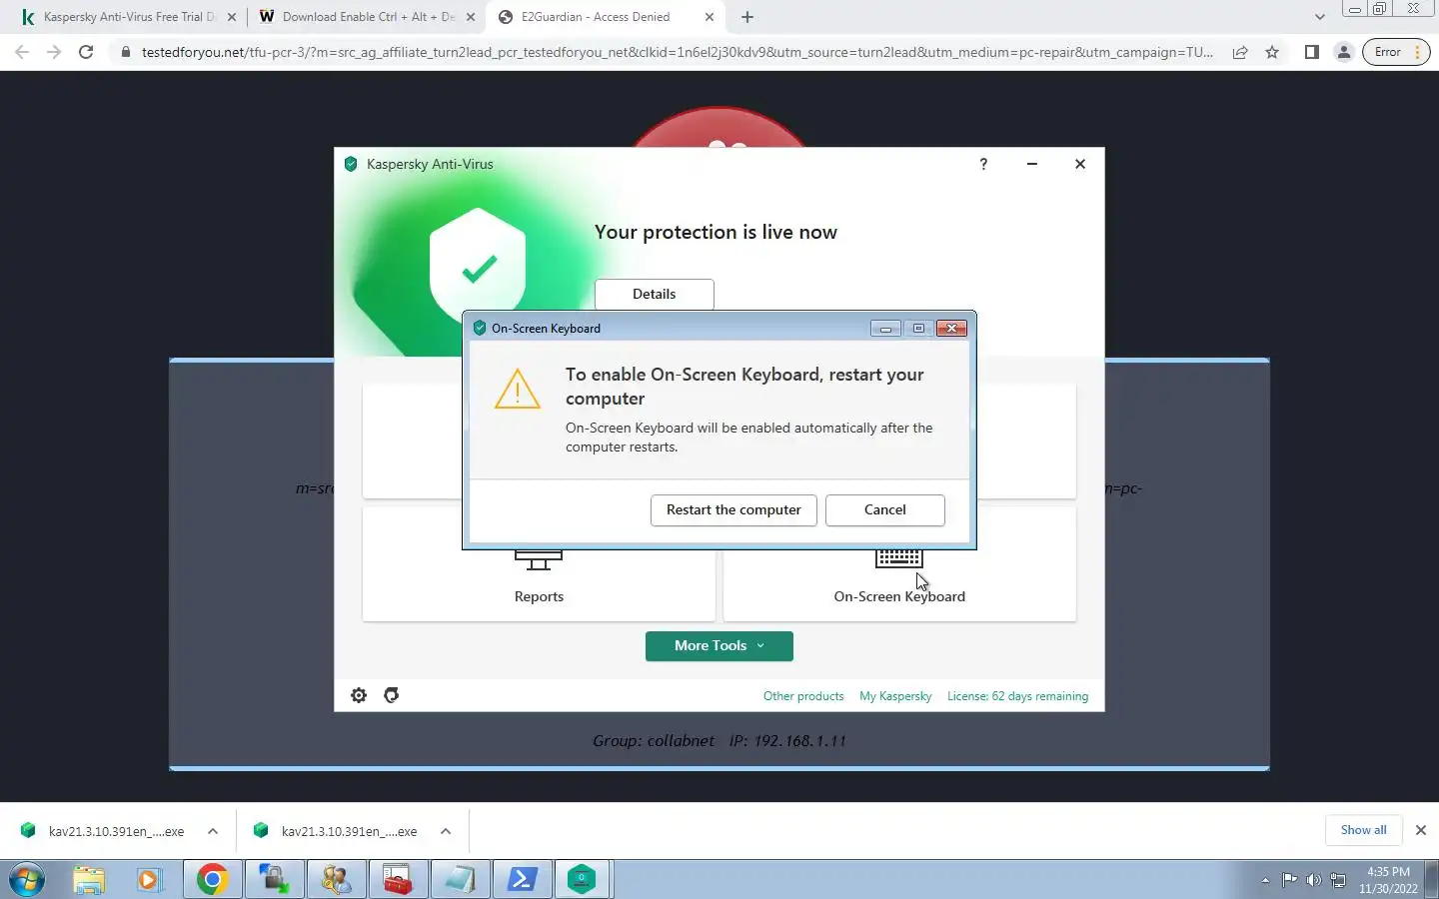Expand options for second kav download
The width and height of the screenshot is (1439, 899).
point(446,831)
